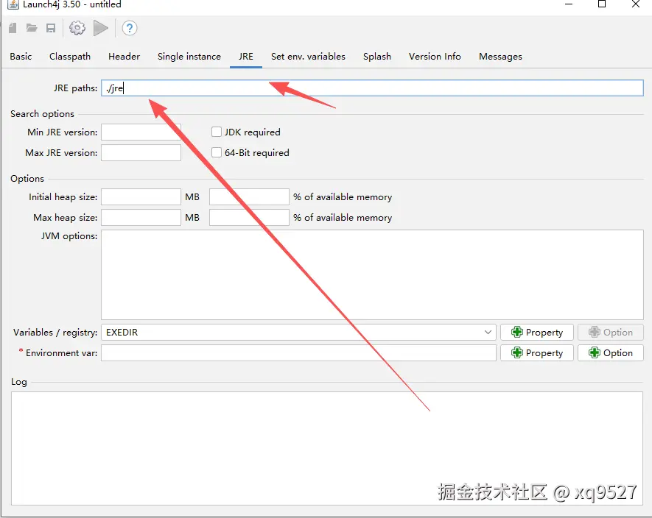The image size is (652, 518).
Task: Select the JRE tab
Action: tap(246, 57)
